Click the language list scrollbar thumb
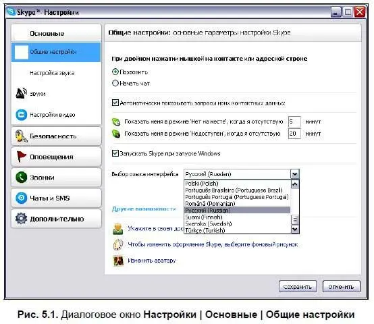Image resolution: width=374 pixels, height=324 pixels. [295, 219]
